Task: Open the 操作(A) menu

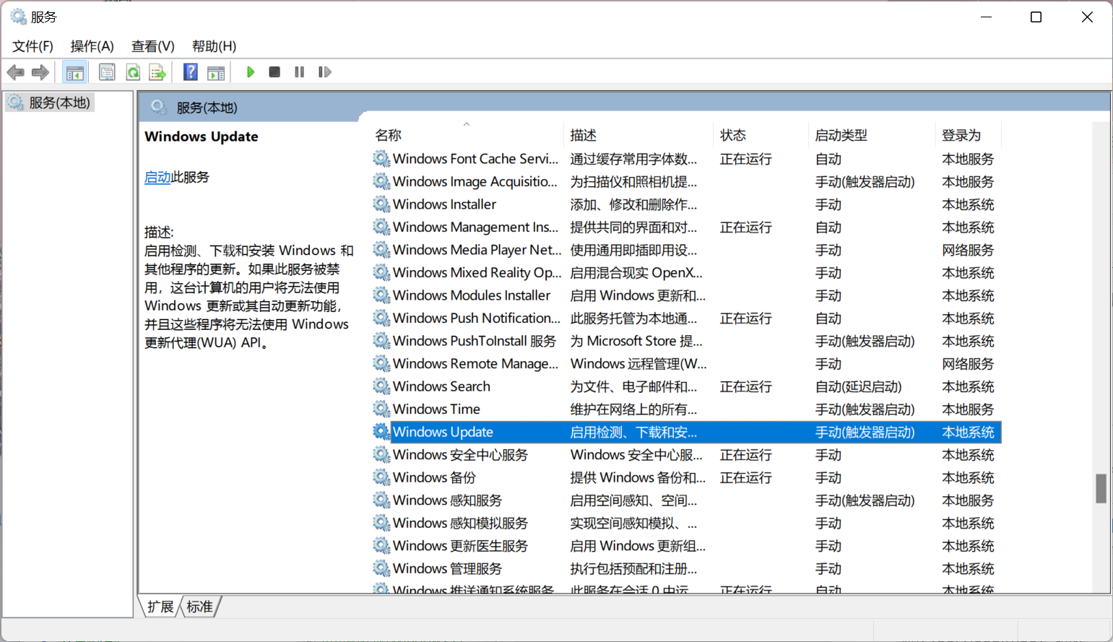Action: [x=92, y=46]
